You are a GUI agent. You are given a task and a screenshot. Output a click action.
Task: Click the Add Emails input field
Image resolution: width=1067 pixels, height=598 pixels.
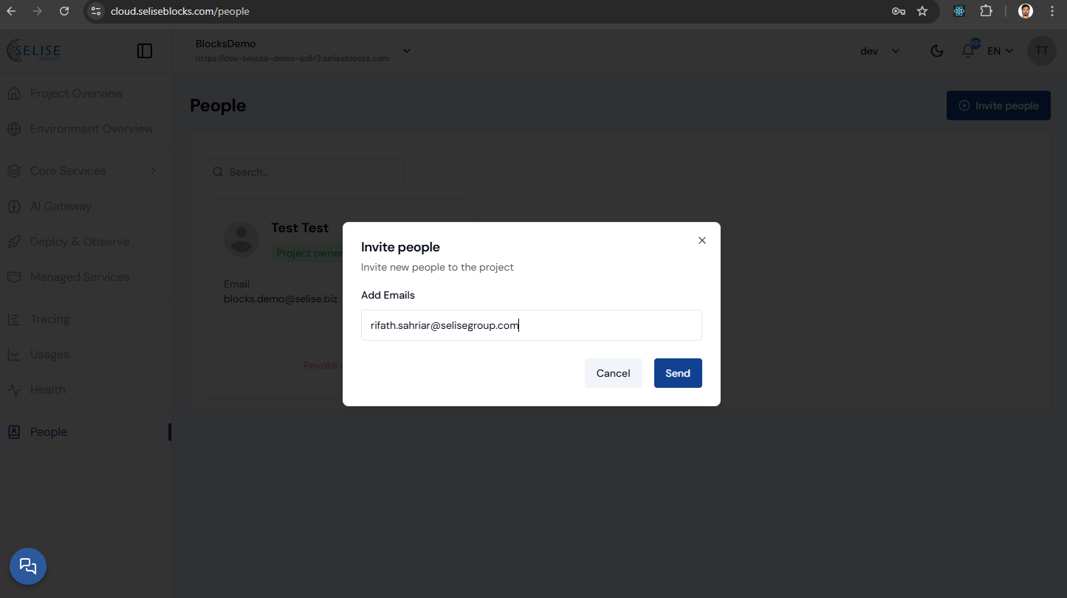(531, 325)
